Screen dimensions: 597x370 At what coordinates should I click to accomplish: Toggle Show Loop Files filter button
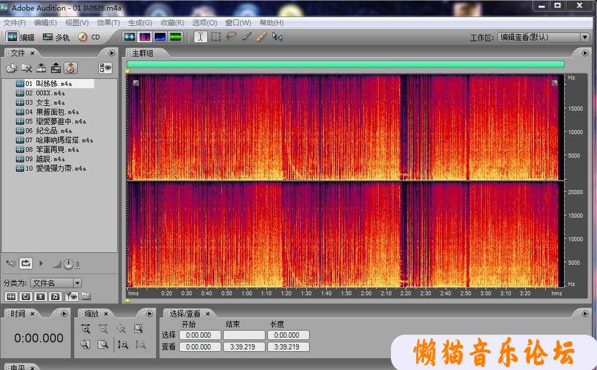tap(26, 296)
